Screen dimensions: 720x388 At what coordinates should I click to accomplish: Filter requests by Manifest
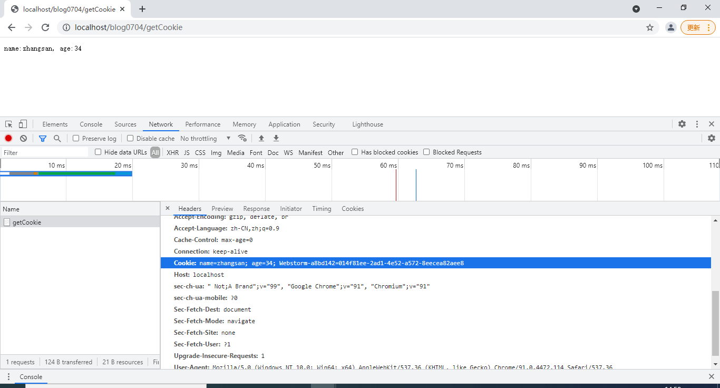click(310, 152)
